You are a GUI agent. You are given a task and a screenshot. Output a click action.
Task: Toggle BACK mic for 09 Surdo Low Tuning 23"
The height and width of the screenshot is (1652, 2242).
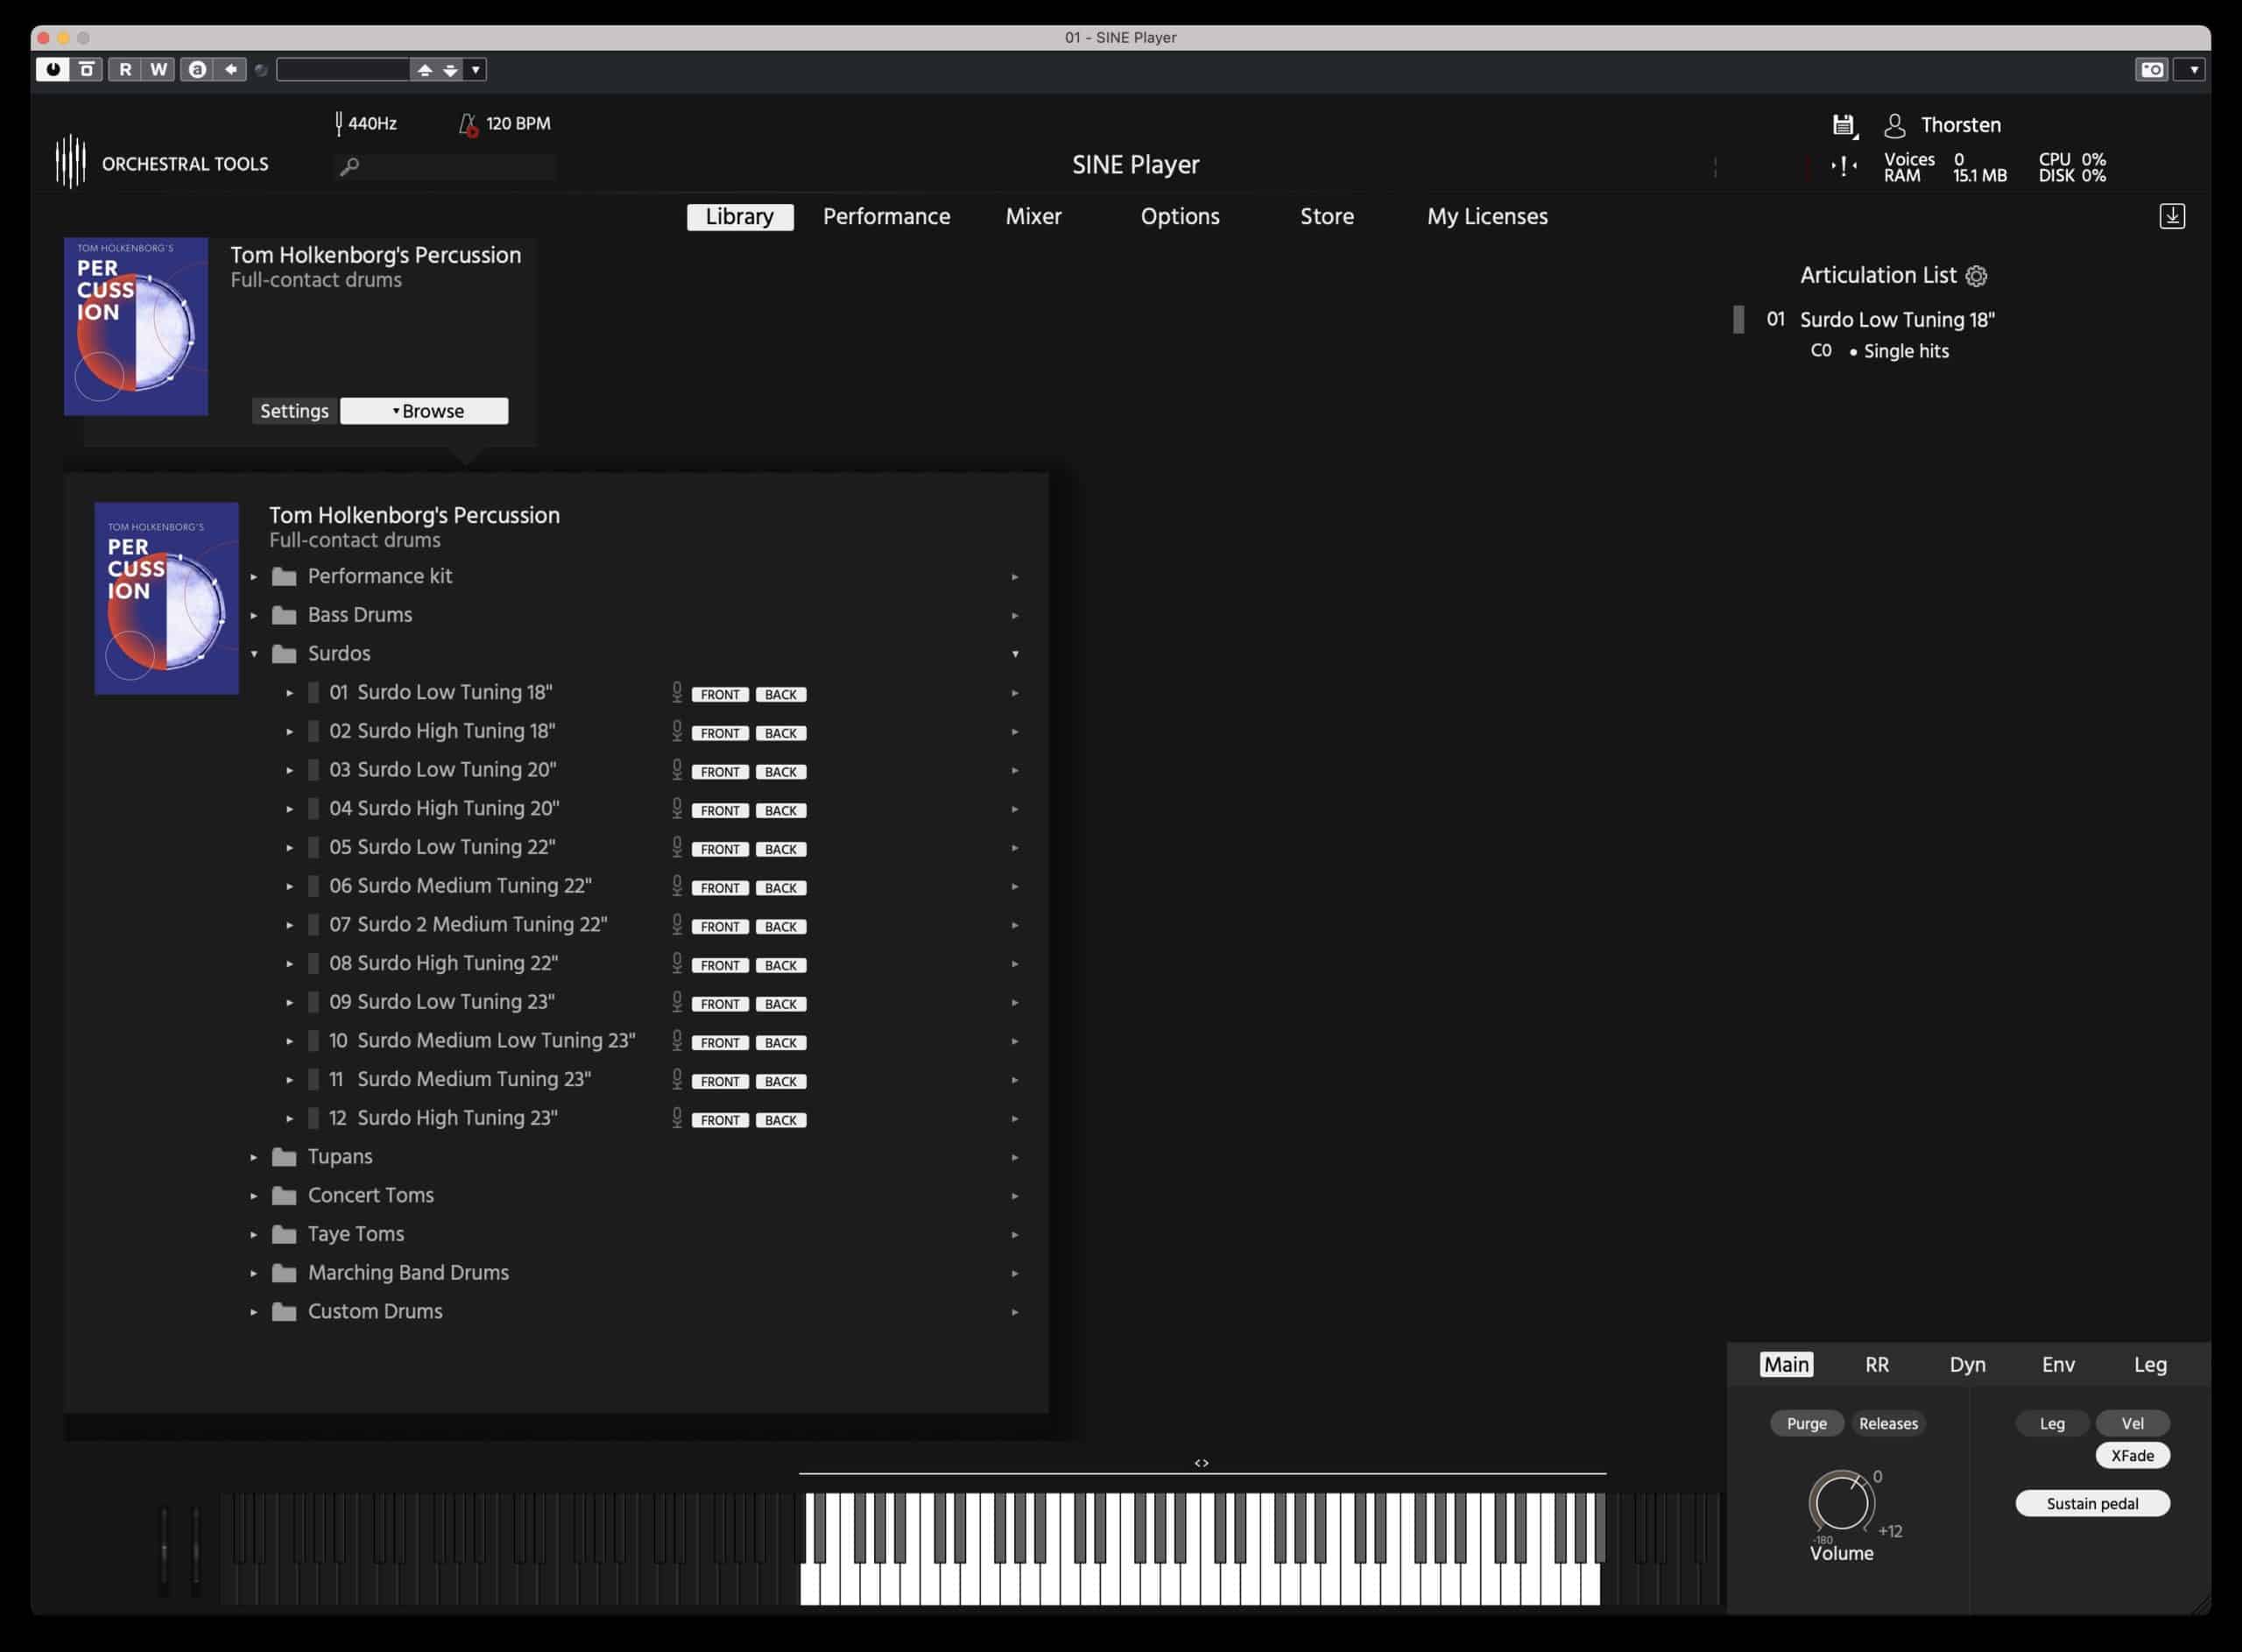pyautogui.click(x=780, y=1004)
